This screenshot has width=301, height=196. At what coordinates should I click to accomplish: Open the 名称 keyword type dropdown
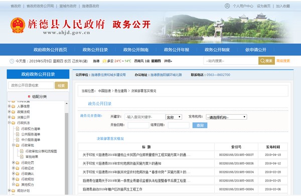pyautogui.click(x=174, y=117)
